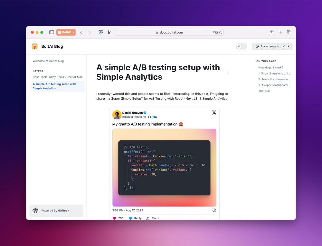Open the BoltAI Blog home link
The width and height of the screenshot is (322, 246).
pos(52,46)
